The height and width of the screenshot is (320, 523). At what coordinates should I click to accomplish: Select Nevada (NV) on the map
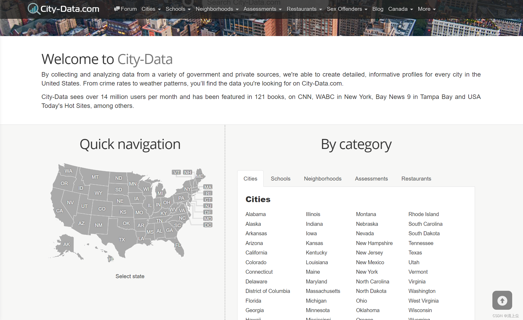(x=70, y=203)
